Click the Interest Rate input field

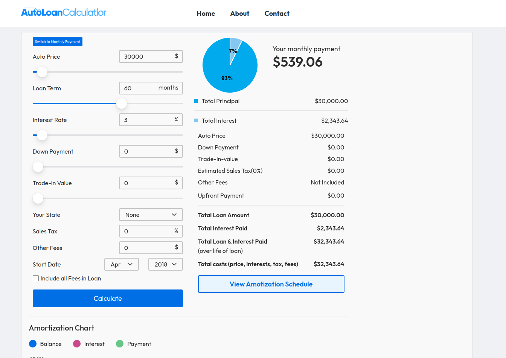(151, 120)
